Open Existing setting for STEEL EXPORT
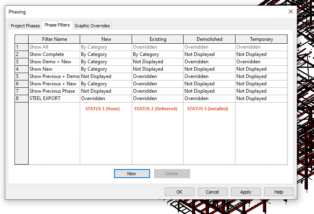Viewport: 314px width, 214px height. [157, 98]
